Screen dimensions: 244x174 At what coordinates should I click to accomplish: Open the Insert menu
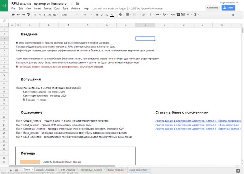coord(37,8)
